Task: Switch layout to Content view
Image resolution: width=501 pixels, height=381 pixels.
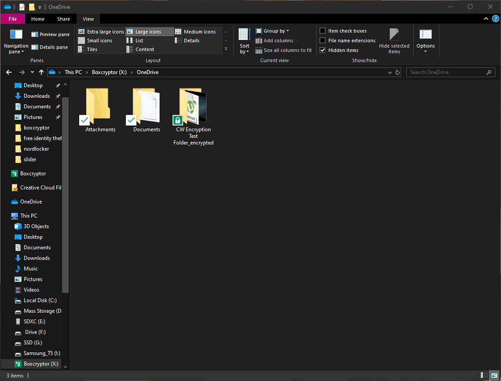Action: (140, 49)
